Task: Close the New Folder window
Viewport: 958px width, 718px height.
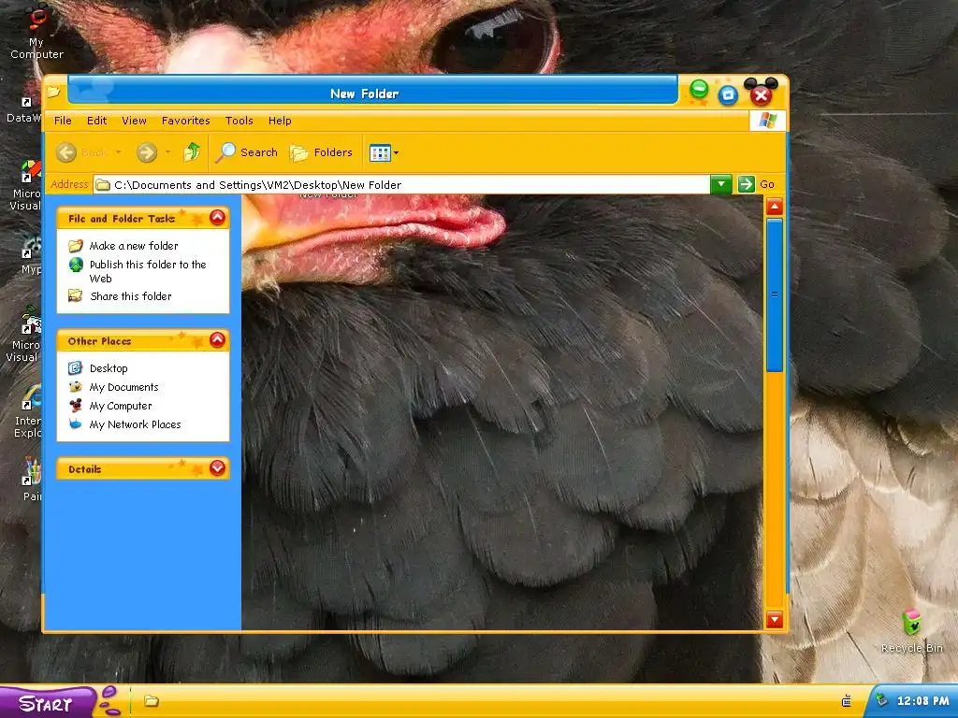Action: pos(762,94)
